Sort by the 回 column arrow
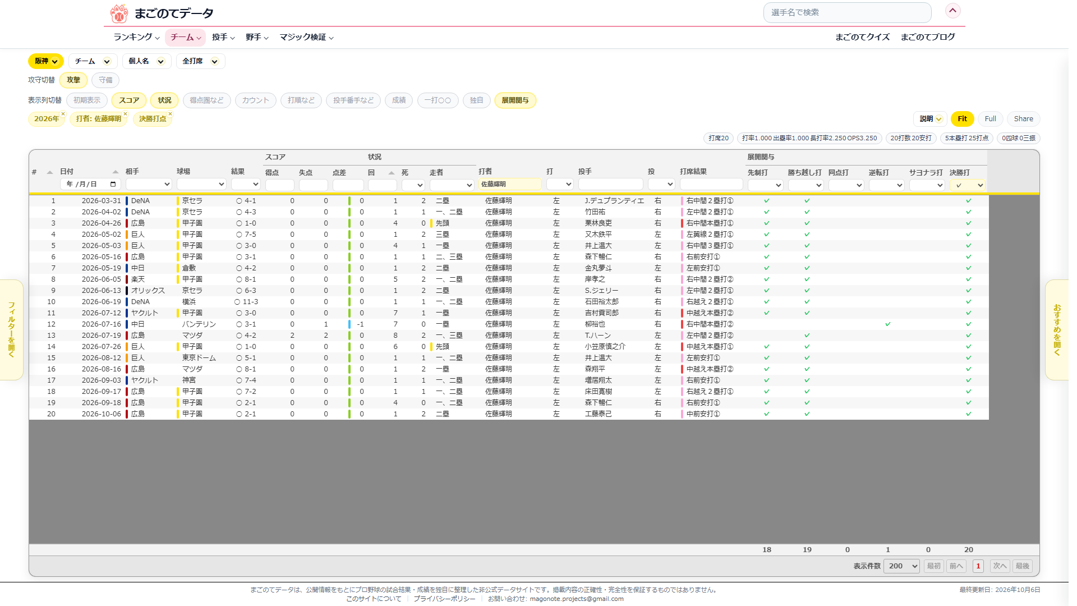 [x=391, y=173]
